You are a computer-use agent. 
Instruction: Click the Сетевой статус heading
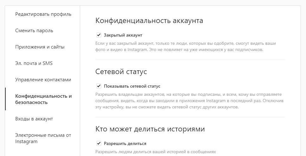point(121,72)
